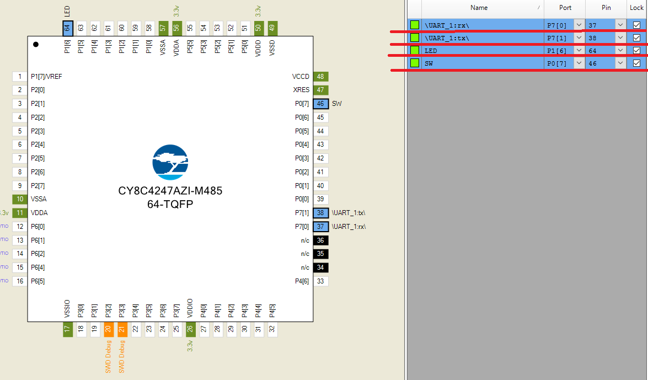
Task: Click pin 39 box for P0[0]
Action: click(x=321, y=199)
